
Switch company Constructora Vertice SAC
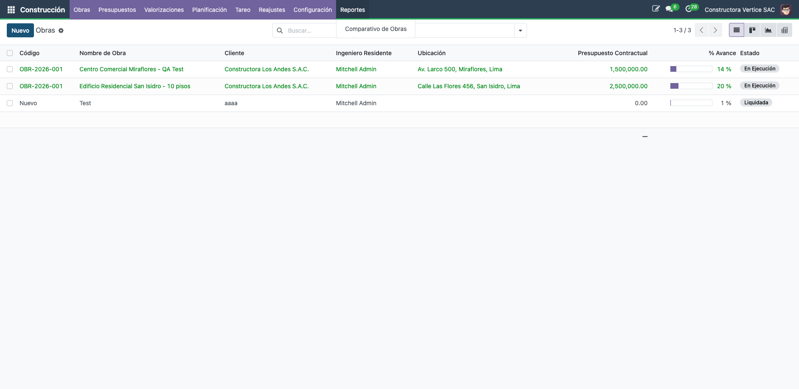pyautogui.click(x=740, y=10)
